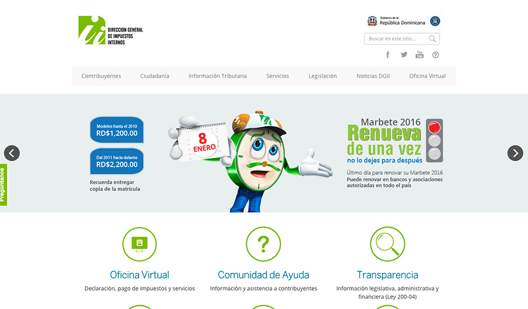Expand the Servicios navigation menu
Screen dimensions: 528x309
277,76
